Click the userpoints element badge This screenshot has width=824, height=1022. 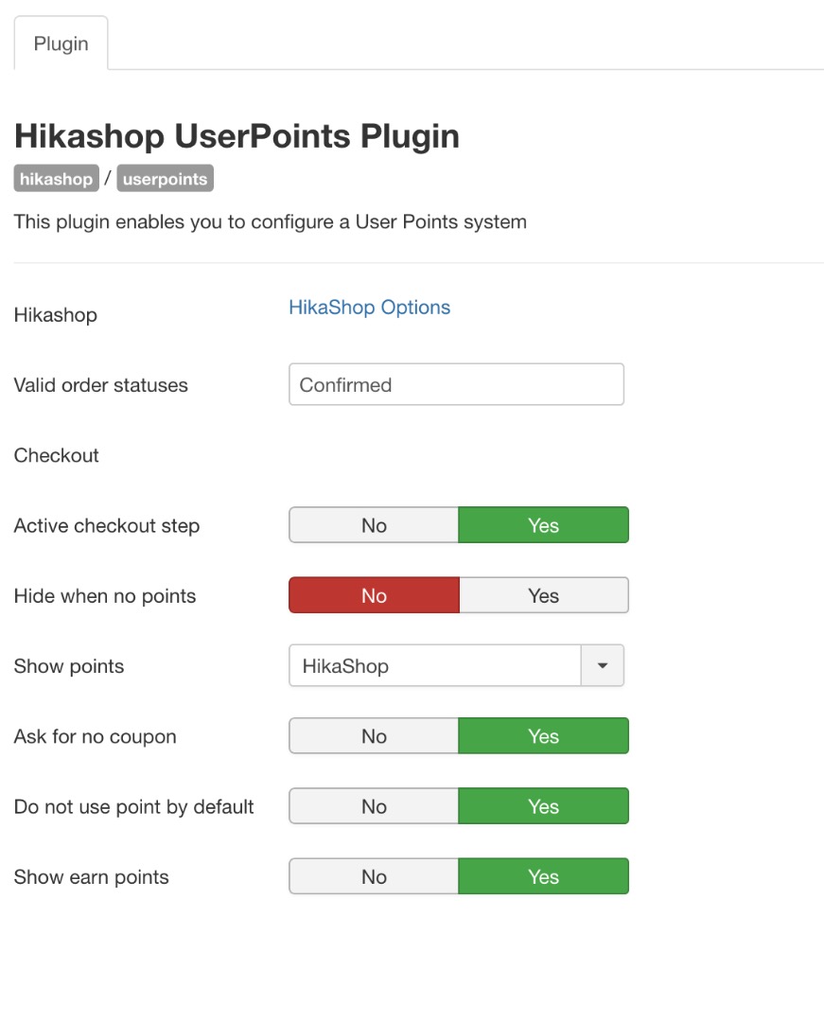pos(165,179)
